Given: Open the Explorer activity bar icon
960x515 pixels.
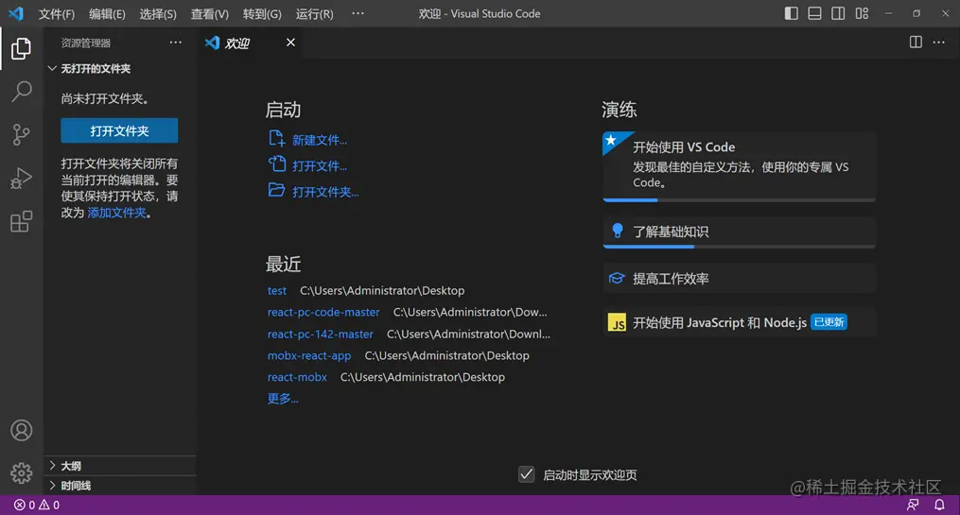Looking at the screenshot, I should (21, 48).
